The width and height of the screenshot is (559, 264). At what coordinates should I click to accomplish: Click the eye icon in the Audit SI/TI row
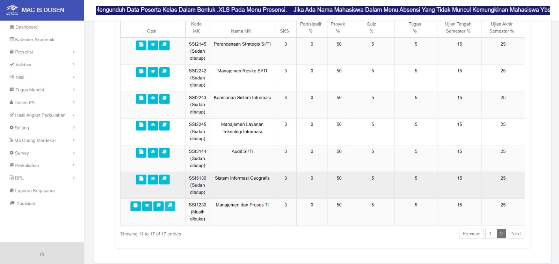(153, 153)
